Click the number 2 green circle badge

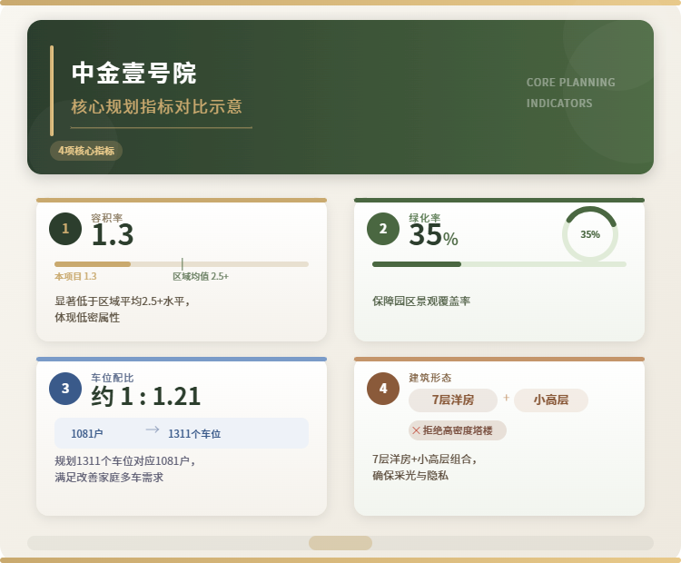(x=383, y=229)
